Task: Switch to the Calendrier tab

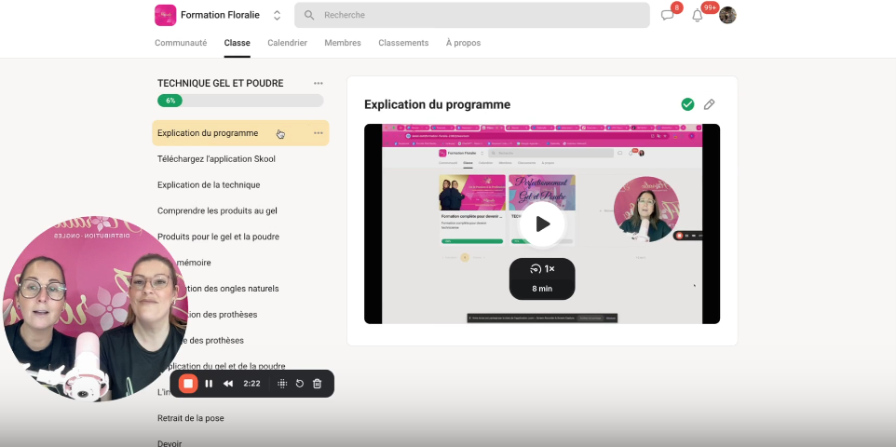Action: [287, 43]
